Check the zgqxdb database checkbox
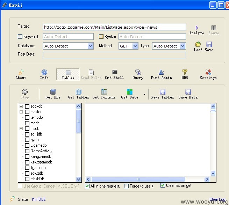 point(27,106)
